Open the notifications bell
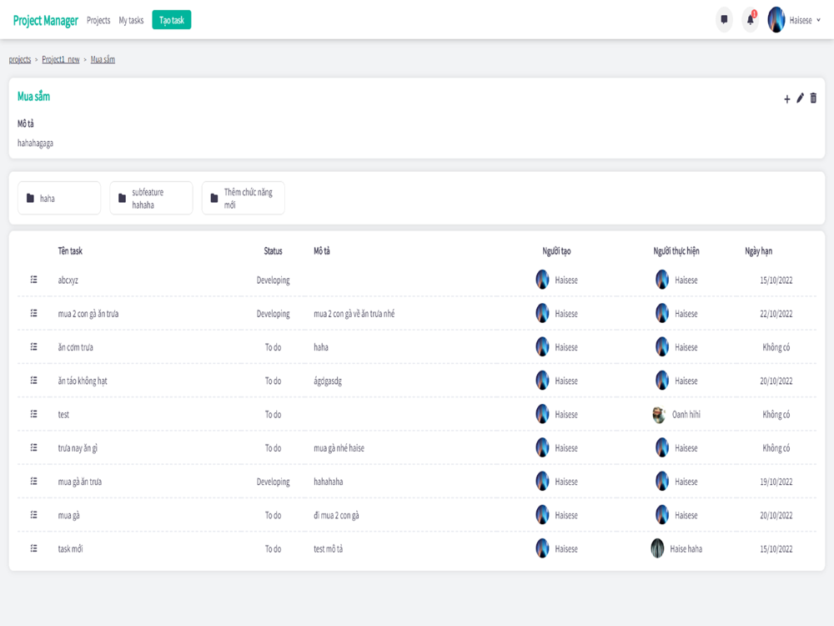This screenshot has width=834, height=626. [x=750, y=20]
